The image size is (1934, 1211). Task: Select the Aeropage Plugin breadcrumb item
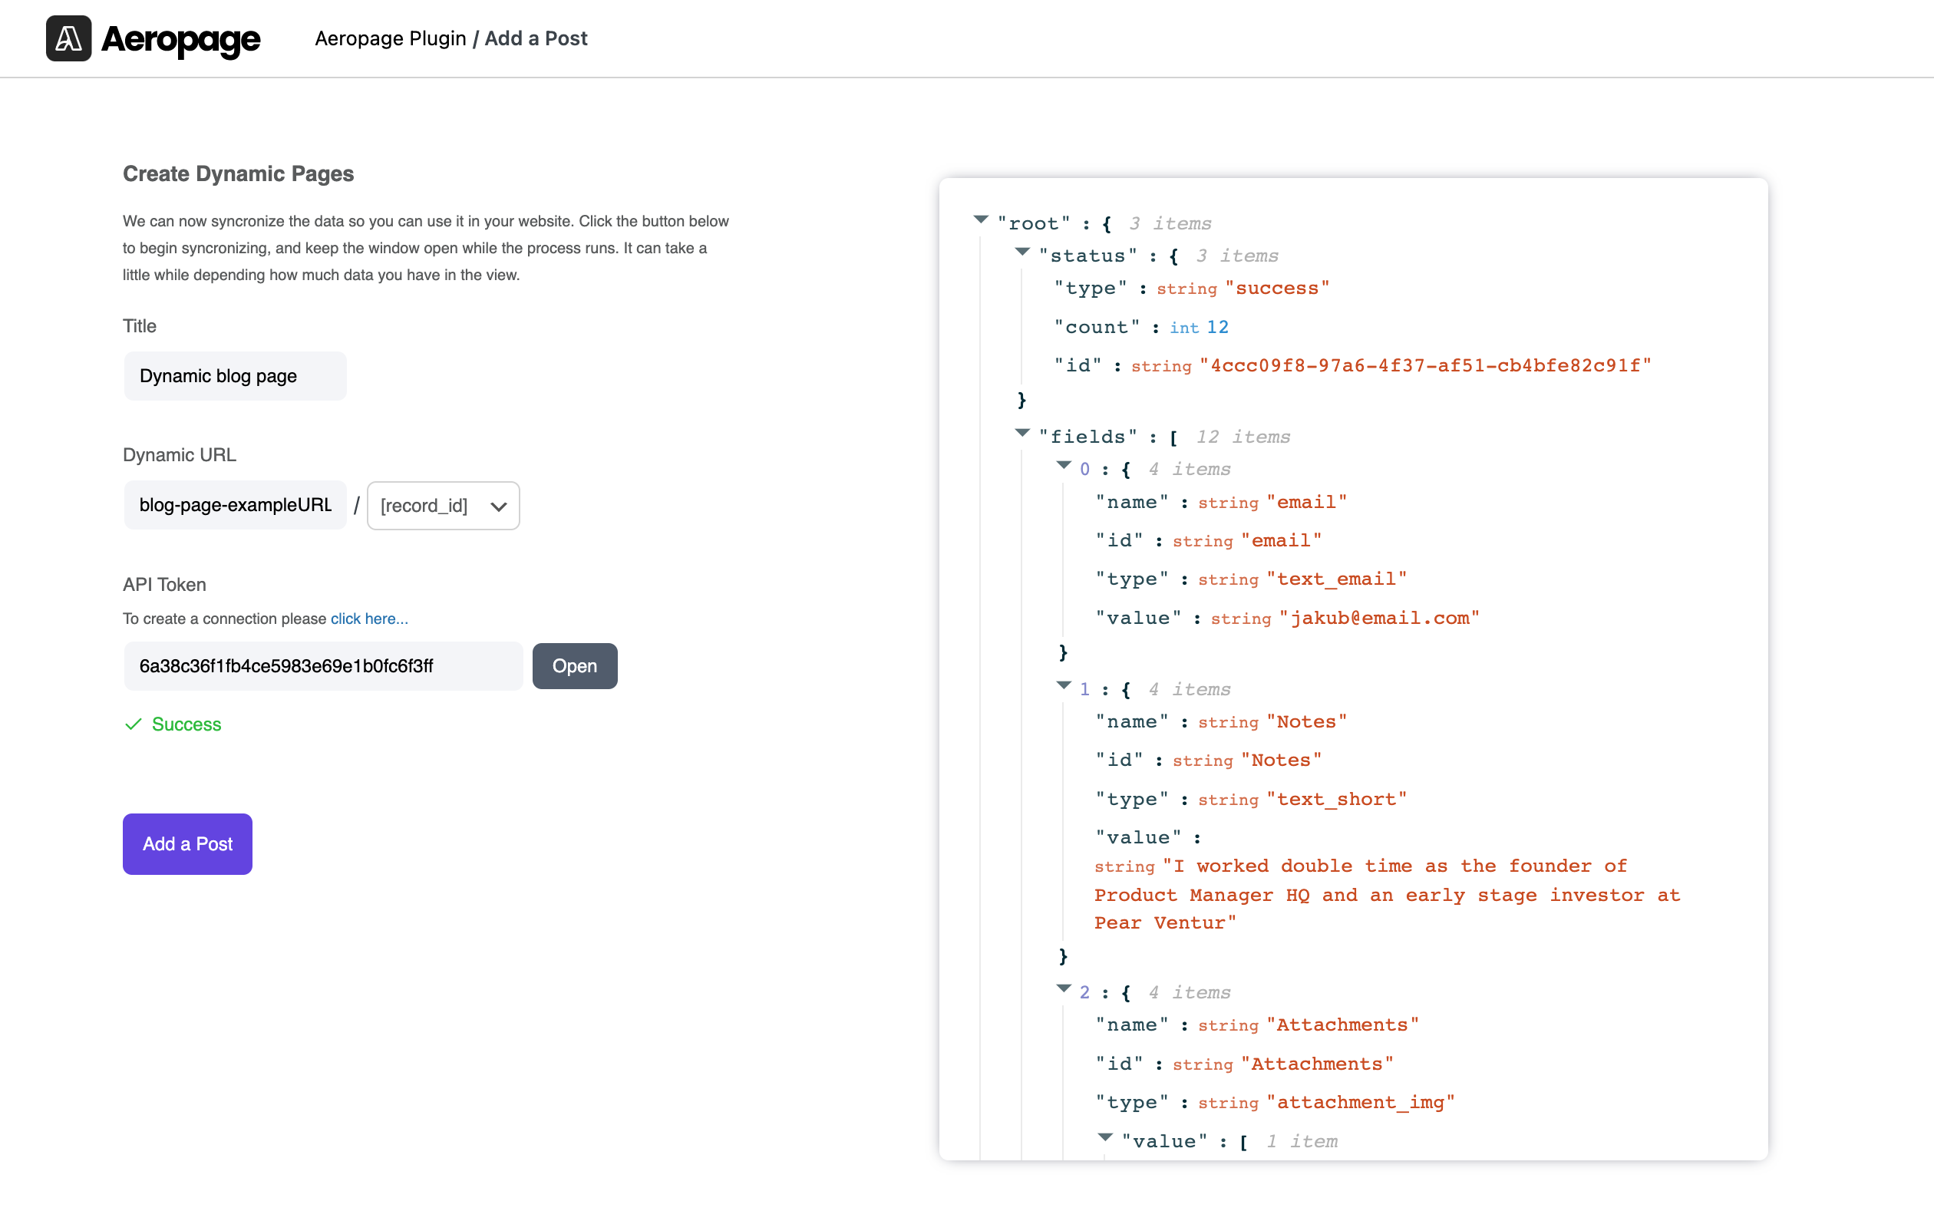click(391, 38)
